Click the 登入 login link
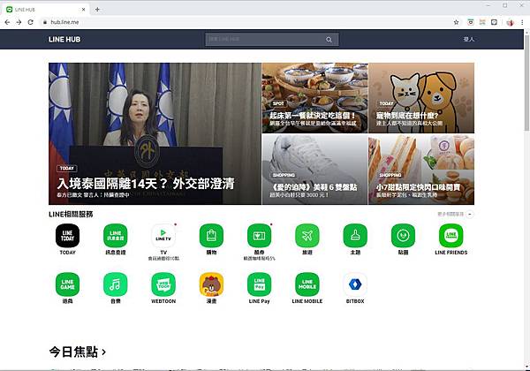This screenshot has width=530, height=371. pos(469,39)
